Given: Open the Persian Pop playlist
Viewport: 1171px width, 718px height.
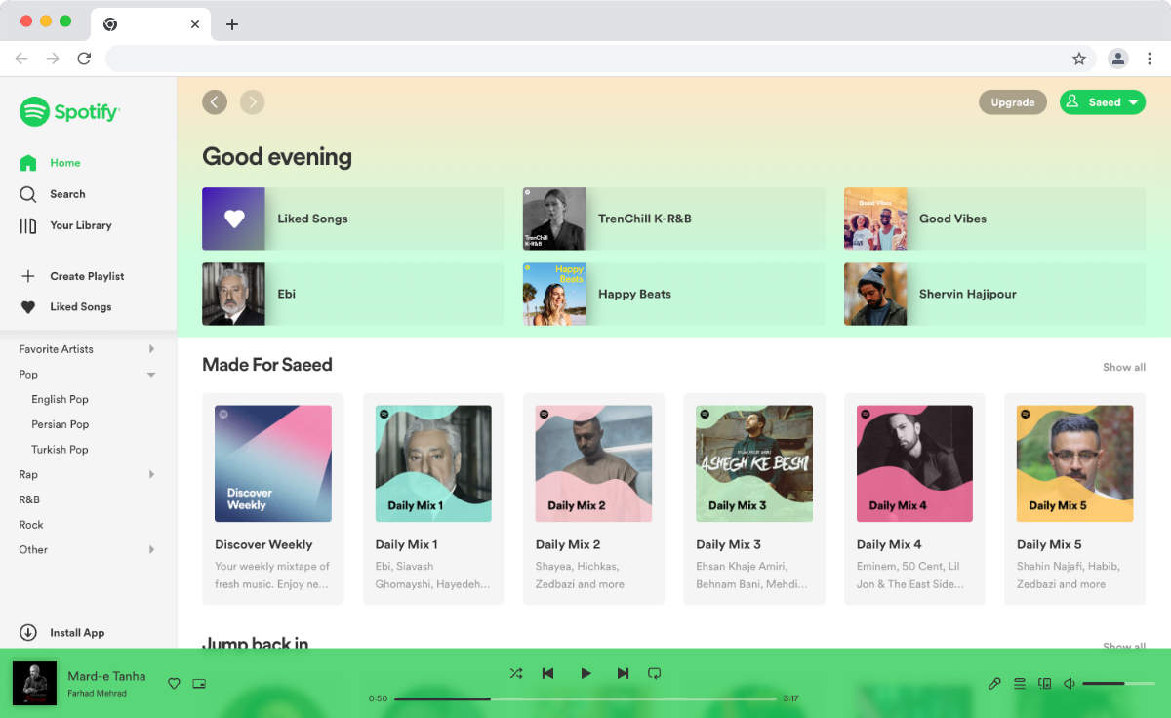Looking at the screenshot, I should click(x=60, y=424).
